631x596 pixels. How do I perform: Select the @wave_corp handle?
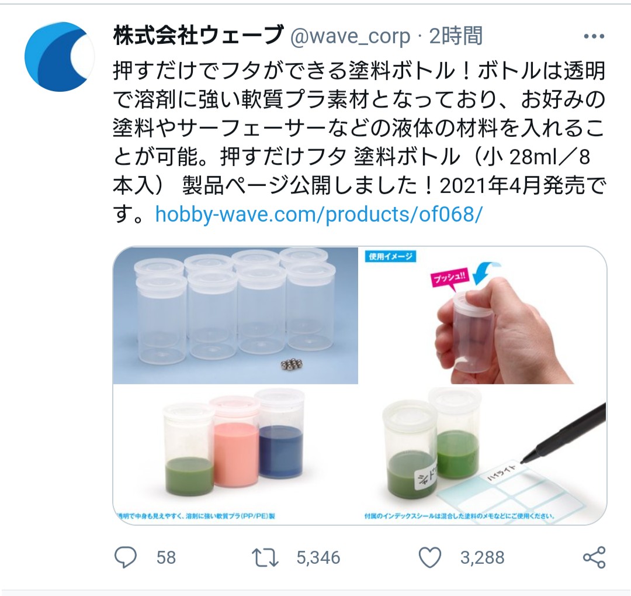(x=350, y=37)
